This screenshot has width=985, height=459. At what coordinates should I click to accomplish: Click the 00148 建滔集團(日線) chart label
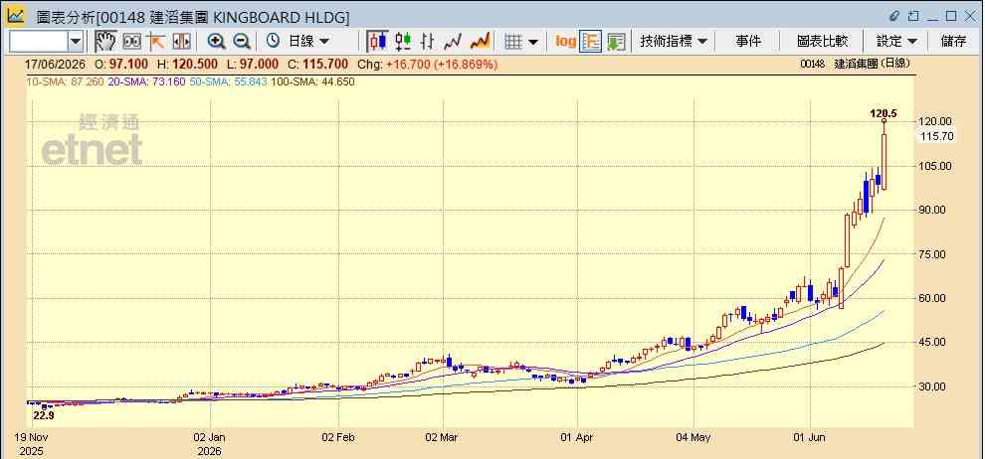[856, 64]
